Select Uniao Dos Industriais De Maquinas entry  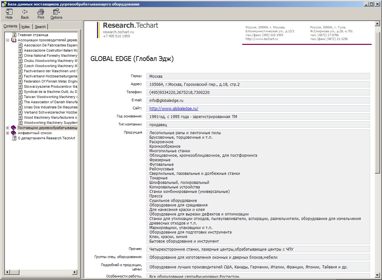pyautogui.click(x=50, y=107)
